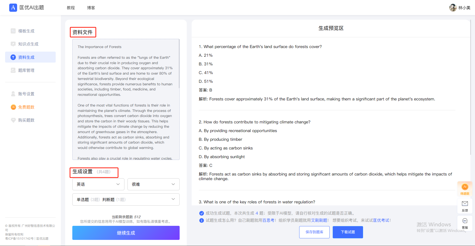Open the 客服 chat icon
This screenshot has width=475, height=246.
point(465,221)
